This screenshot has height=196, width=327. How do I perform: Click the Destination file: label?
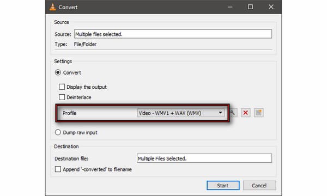(71, 158)
